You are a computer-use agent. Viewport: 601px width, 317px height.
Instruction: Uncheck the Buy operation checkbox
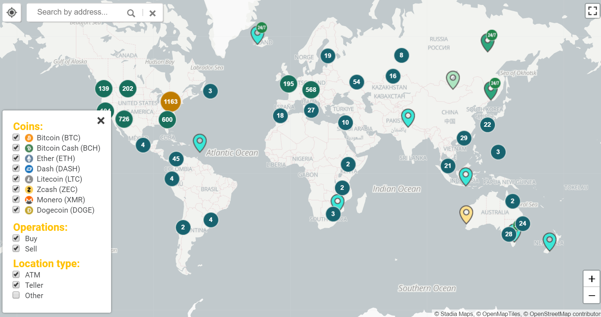16,238
